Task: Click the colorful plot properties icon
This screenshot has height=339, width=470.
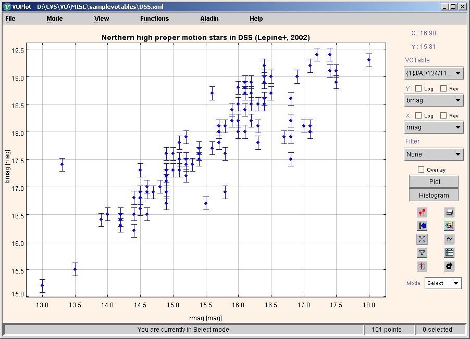Action: (449, 226)
